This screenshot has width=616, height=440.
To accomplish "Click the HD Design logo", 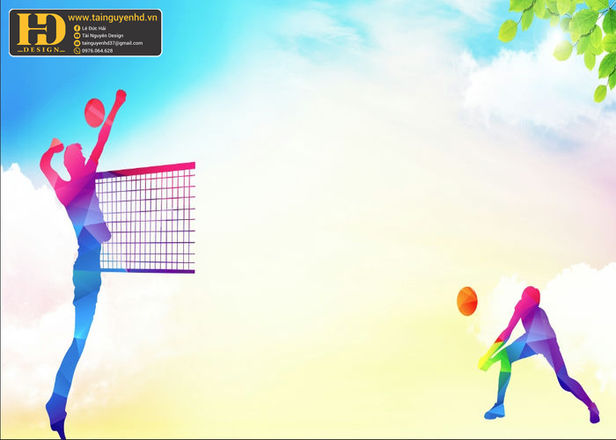I will point(40,33).
